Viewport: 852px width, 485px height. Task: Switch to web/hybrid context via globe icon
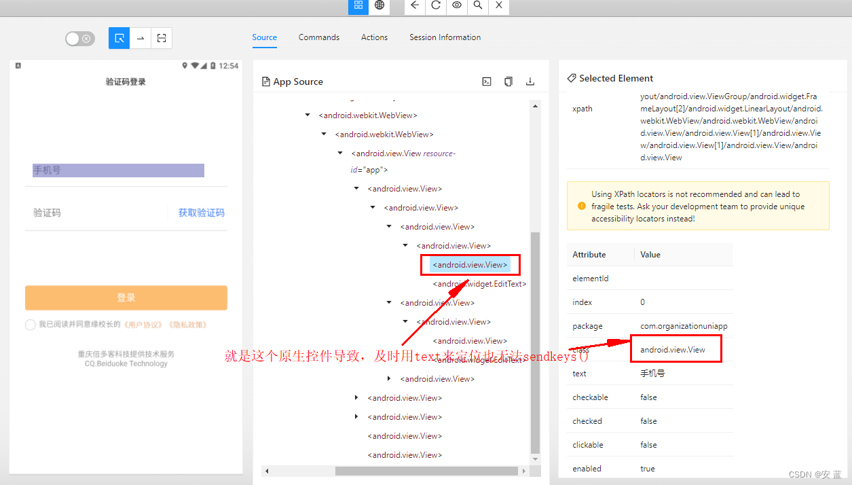pyautogui.click(x=379, y=7)
